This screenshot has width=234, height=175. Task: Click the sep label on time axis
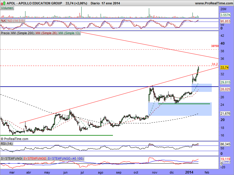click(x=119, y=172)
